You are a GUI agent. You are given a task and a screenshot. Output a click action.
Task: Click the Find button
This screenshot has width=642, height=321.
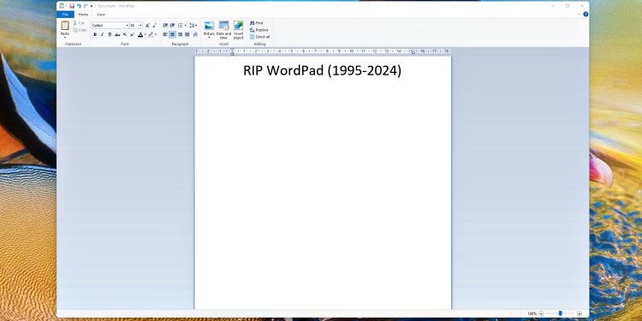(x=256, y=23)
